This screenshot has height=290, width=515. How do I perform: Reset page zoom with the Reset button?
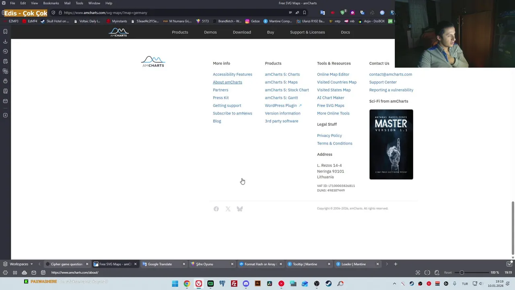(448, 273)
